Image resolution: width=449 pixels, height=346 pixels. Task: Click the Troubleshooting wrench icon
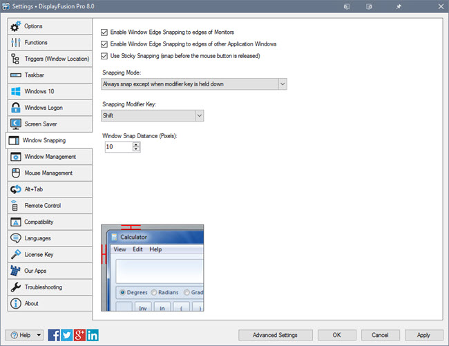(x=15, y=287)
